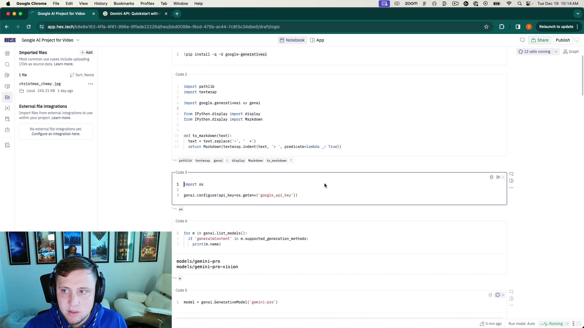The image size is (584, 328).
Task: Add comment on Code 3 cell
Action: click(x=511, y=174)
